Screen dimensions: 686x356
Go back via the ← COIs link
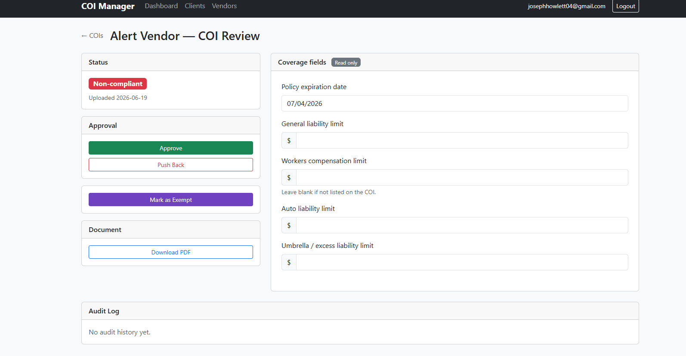pyautogui.click(x=92, y=36)
